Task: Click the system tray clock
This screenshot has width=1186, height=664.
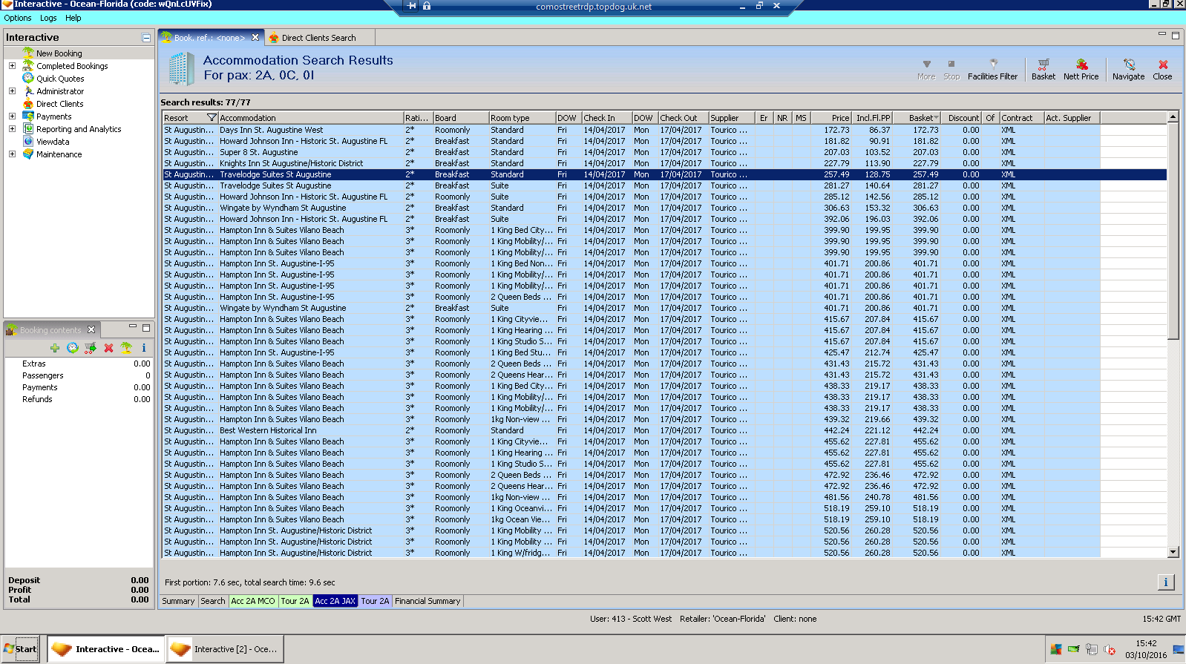Action: pyautogui.click(x=1146, y=649)
